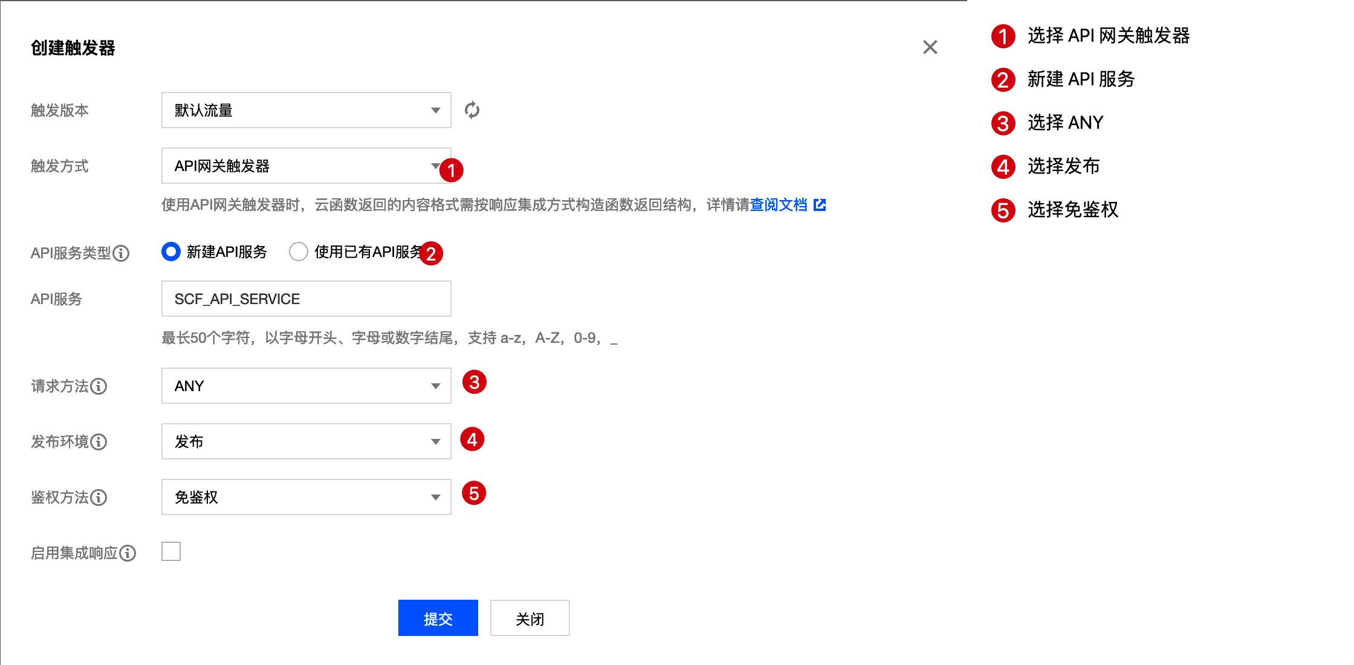Select 新建API服务 radio option

tap(171, 251)
